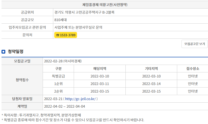Select the date 2022-03-11
Viewport: 208px width, 124px height.
pyautogui.click(x=100, y=84)
